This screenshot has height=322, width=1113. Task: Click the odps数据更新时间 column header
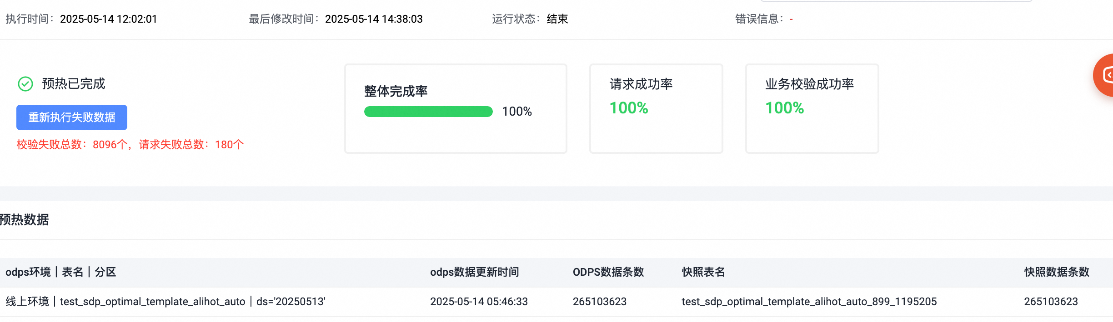tap(475, 272)
